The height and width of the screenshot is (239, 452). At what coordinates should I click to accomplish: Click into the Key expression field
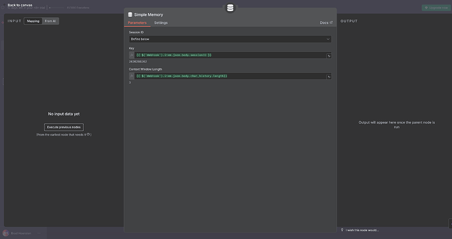tap(230, 55)
